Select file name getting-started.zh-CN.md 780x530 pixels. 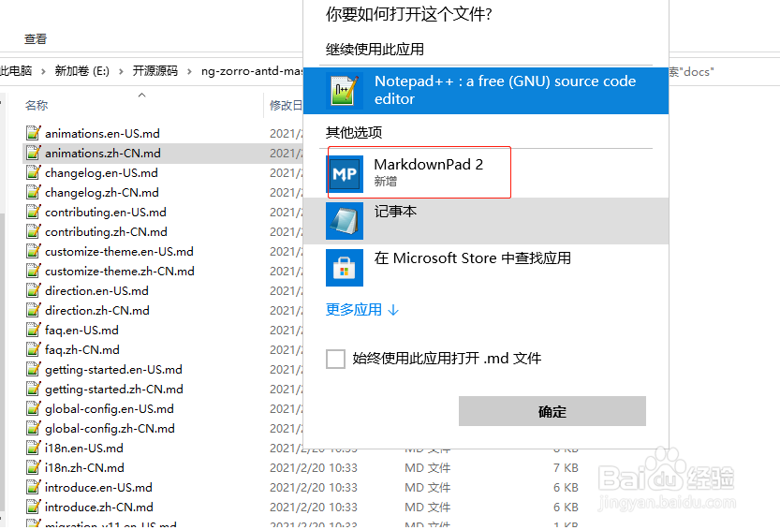click(x=114, y=390)
